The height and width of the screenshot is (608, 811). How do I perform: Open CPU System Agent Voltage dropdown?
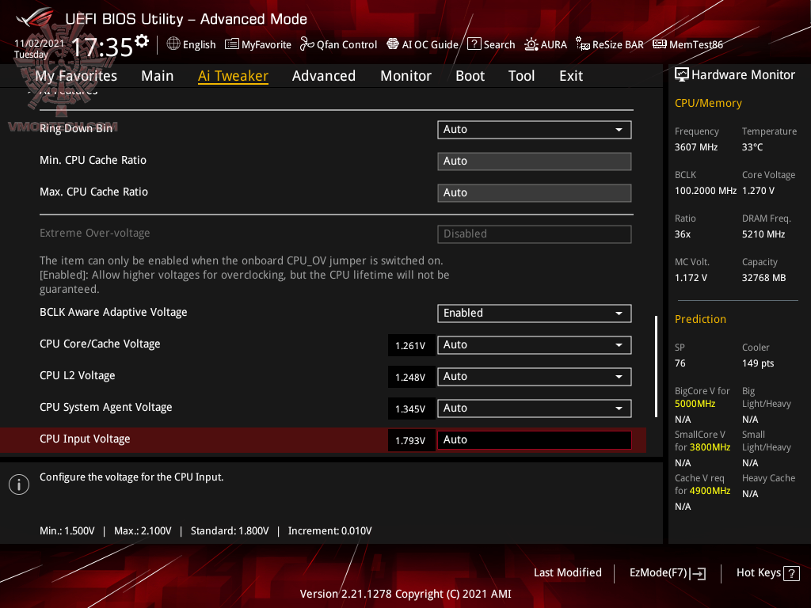pyautogui.click(x=535, y=408)
